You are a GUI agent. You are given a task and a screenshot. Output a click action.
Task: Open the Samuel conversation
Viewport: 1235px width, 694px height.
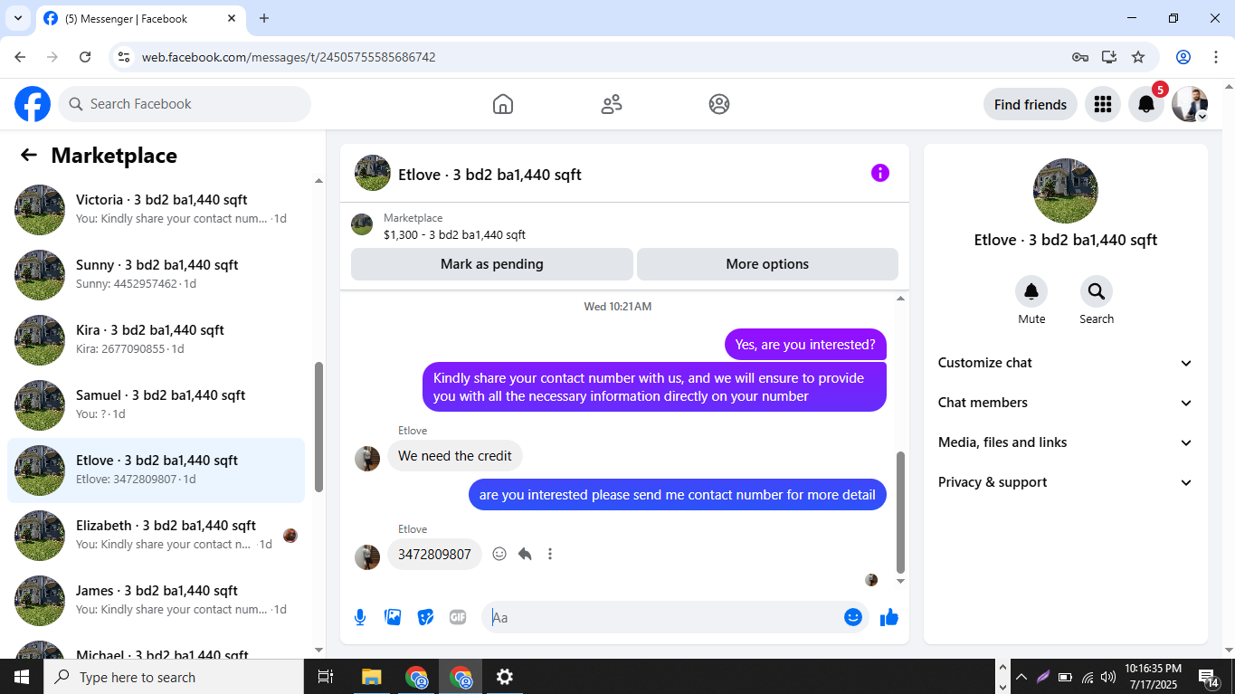156,405
